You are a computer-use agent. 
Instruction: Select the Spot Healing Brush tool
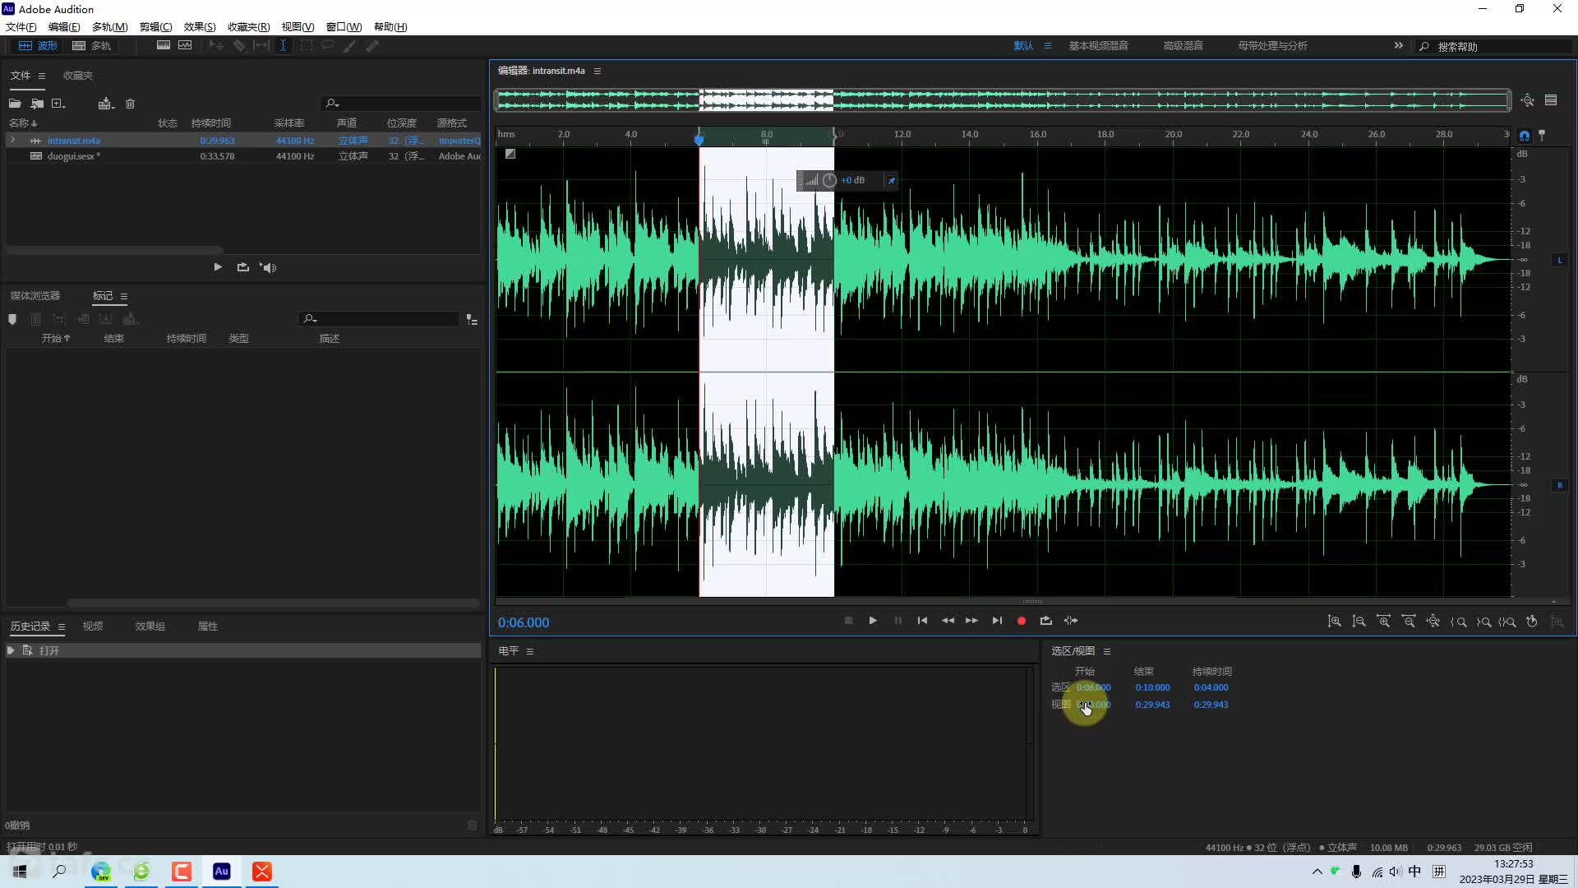372,46
